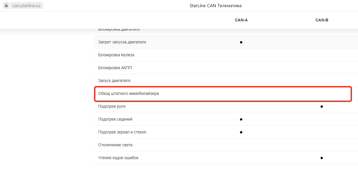358x170 pixels.
Task: Click the Чтение кодов ошибок row label
Action: [x=118, y=158]
